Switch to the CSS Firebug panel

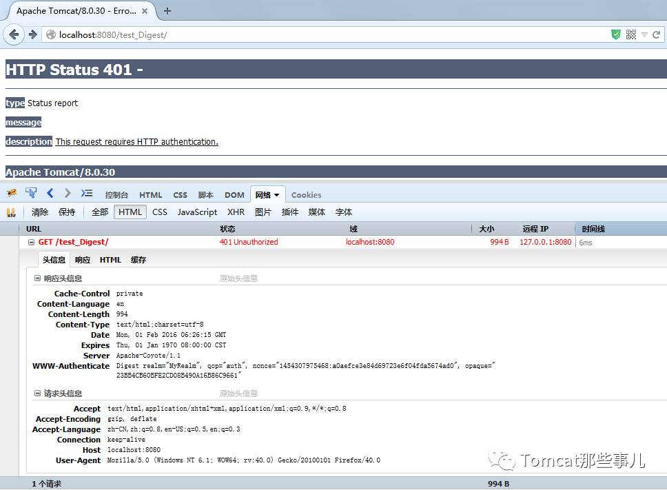point(180,195)
